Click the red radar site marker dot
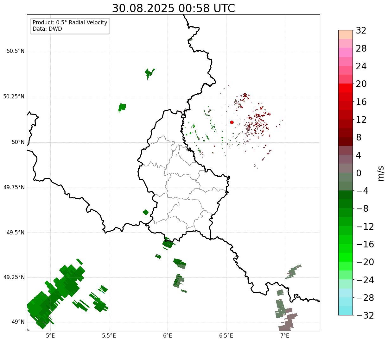This screenshot has height=342, width=388. [x=232, y=122]
